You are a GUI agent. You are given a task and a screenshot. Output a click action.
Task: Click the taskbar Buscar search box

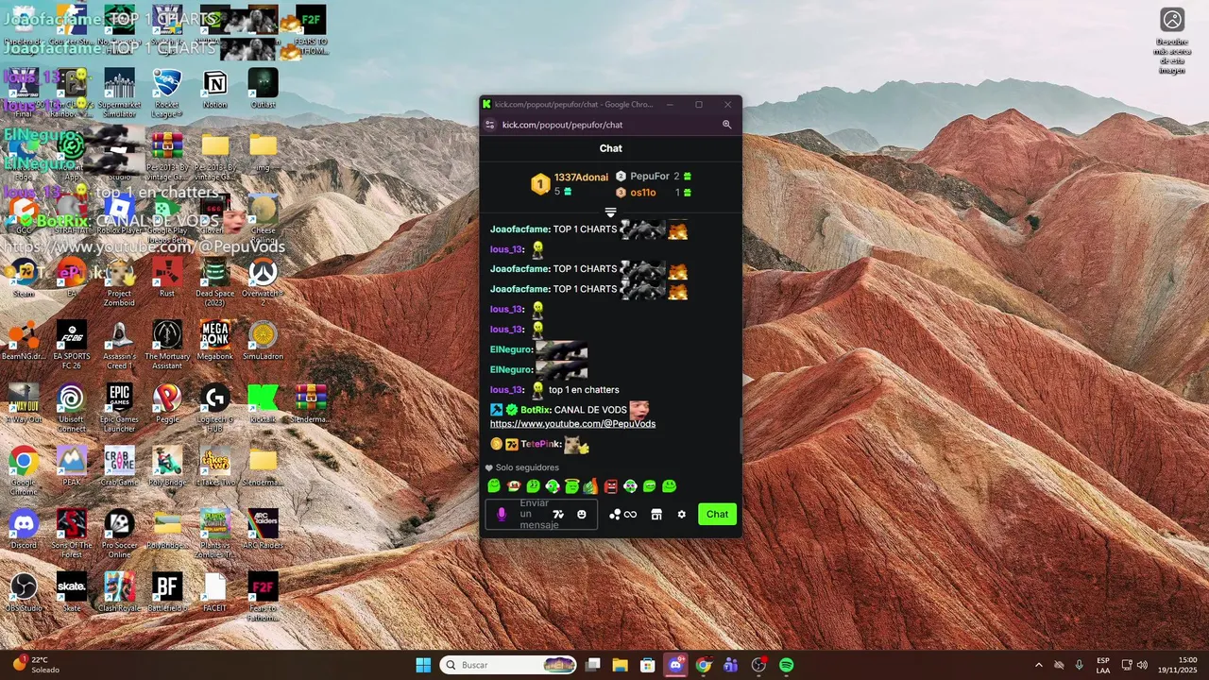point(509,665)
